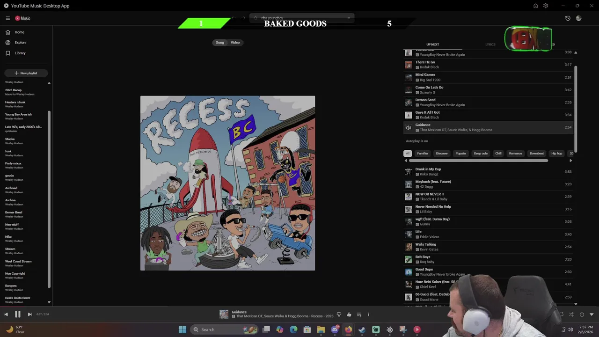Click sidebar playlist scroll-down arrow
Screen dimensions: 599x337
pos(49,302)
